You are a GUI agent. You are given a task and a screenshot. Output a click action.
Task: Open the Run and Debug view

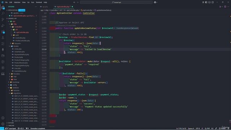3,26
